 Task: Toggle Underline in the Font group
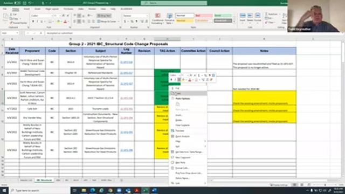pyautogui.click(x=42, y=22)
